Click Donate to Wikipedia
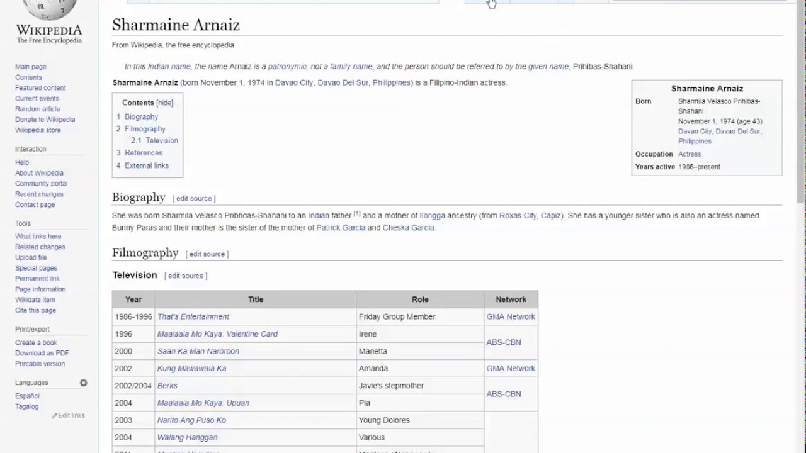 [x=45, y=120]
